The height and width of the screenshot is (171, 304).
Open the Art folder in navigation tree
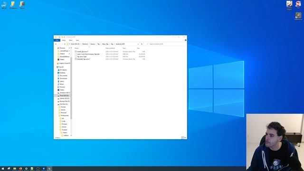pos(62,118)
